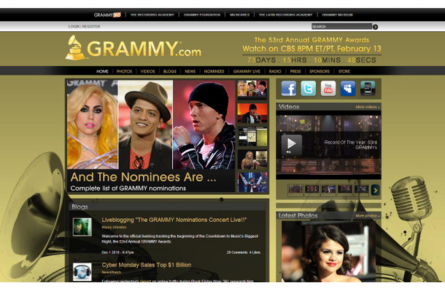
Task: Open Liveblogging GRAMMY Nominations Concert post
Action: (x=174, y=220)
